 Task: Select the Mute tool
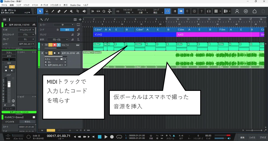(71, 11)
